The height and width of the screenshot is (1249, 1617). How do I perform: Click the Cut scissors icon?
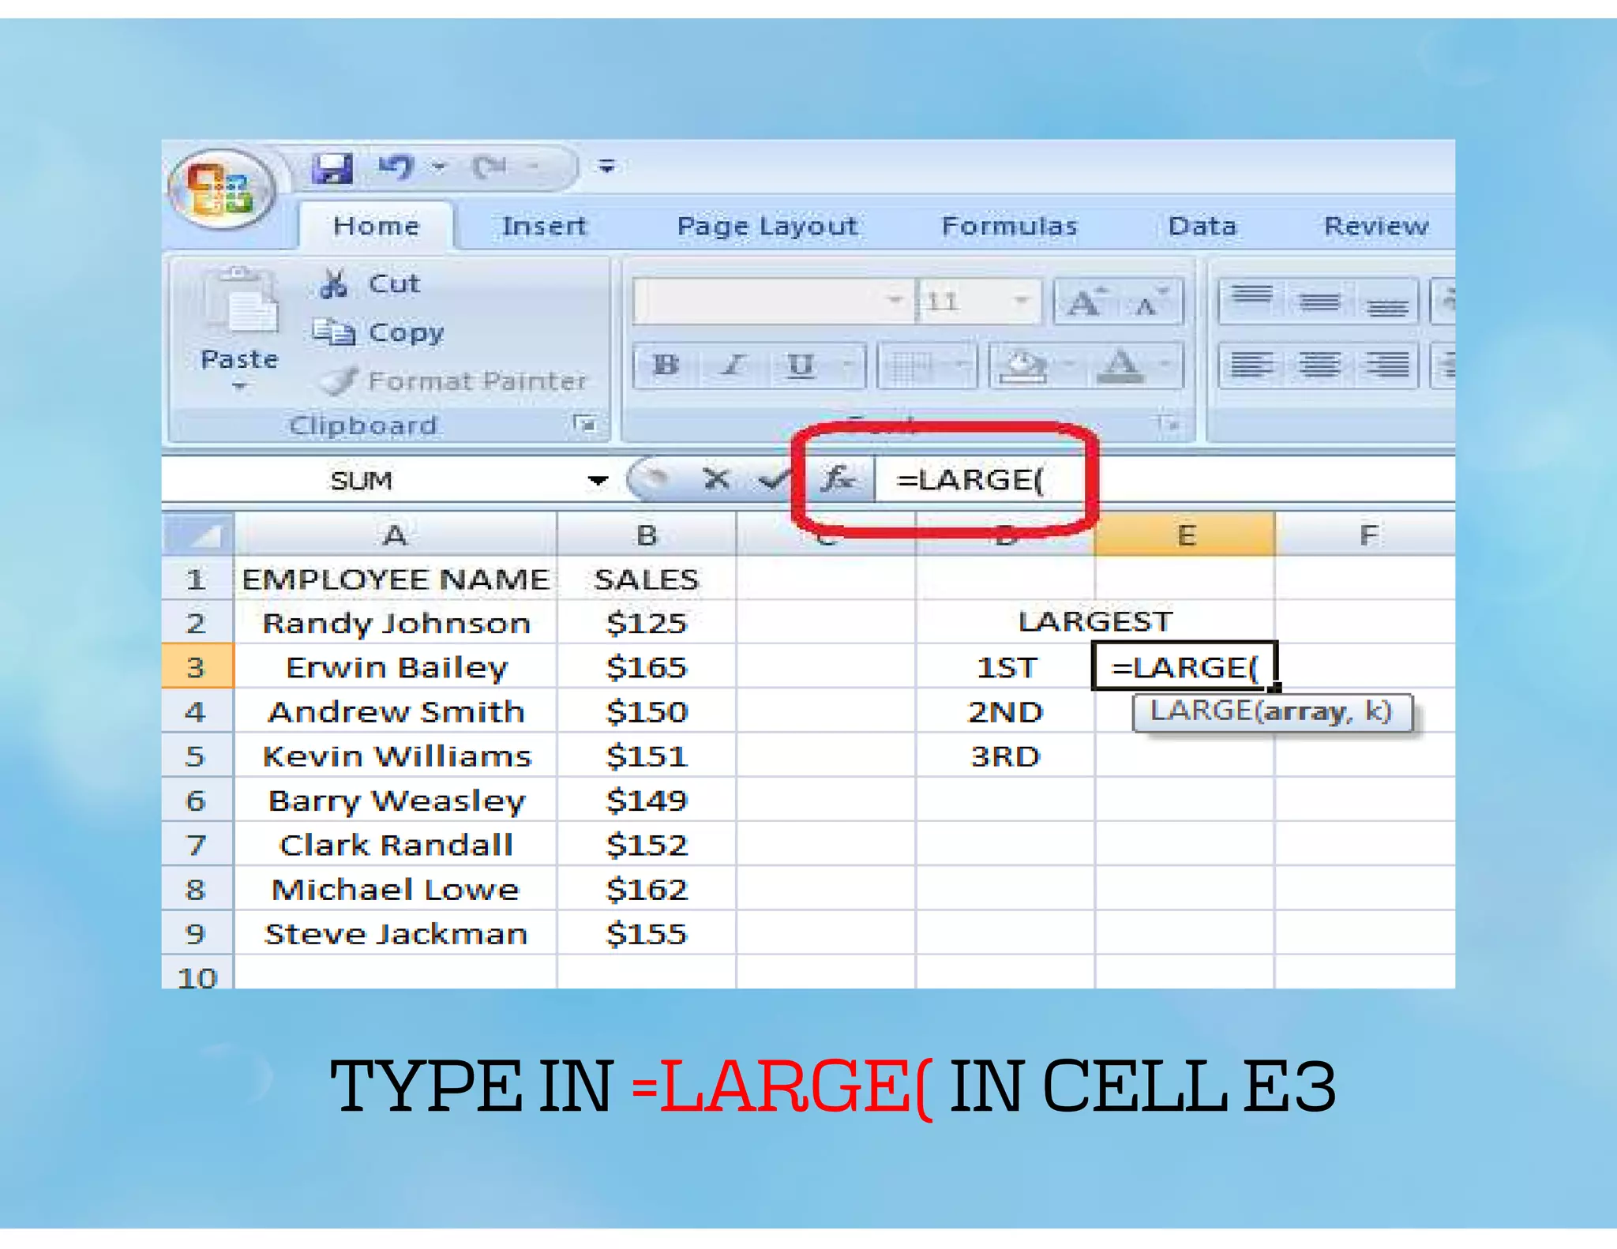tap(334, 284)
